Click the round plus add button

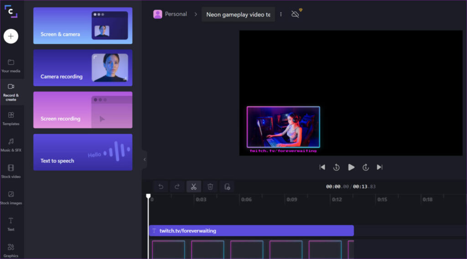pyautogui.click(x=11, y=36)
